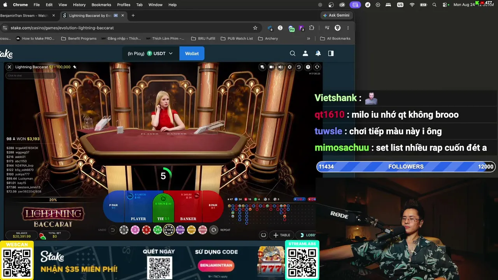Click the BALANCE $20,391.99 display

click(x=22, y=235)
